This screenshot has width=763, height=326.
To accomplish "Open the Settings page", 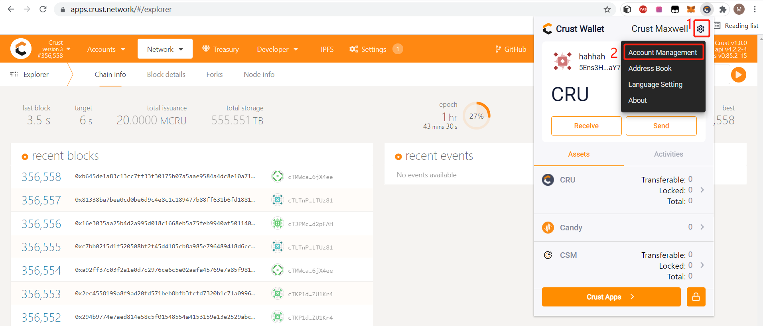I will pyautogui.click(x=368, y=49).
